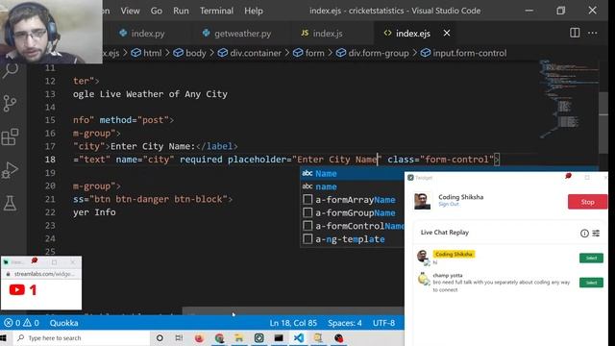Pick the a-ng-template snippet suggestion

[353, 239]
